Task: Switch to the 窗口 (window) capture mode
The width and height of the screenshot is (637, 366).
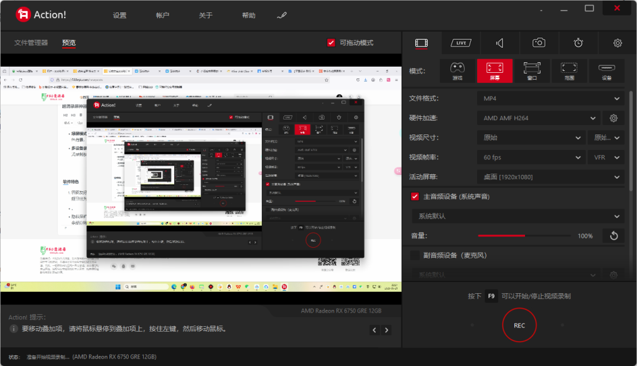Action: click(532, 70)
